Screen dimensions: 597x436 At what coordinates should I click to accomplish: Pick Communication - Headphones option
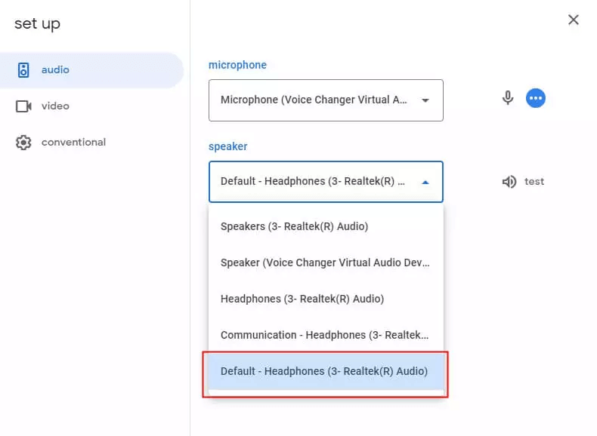point(325,335)
